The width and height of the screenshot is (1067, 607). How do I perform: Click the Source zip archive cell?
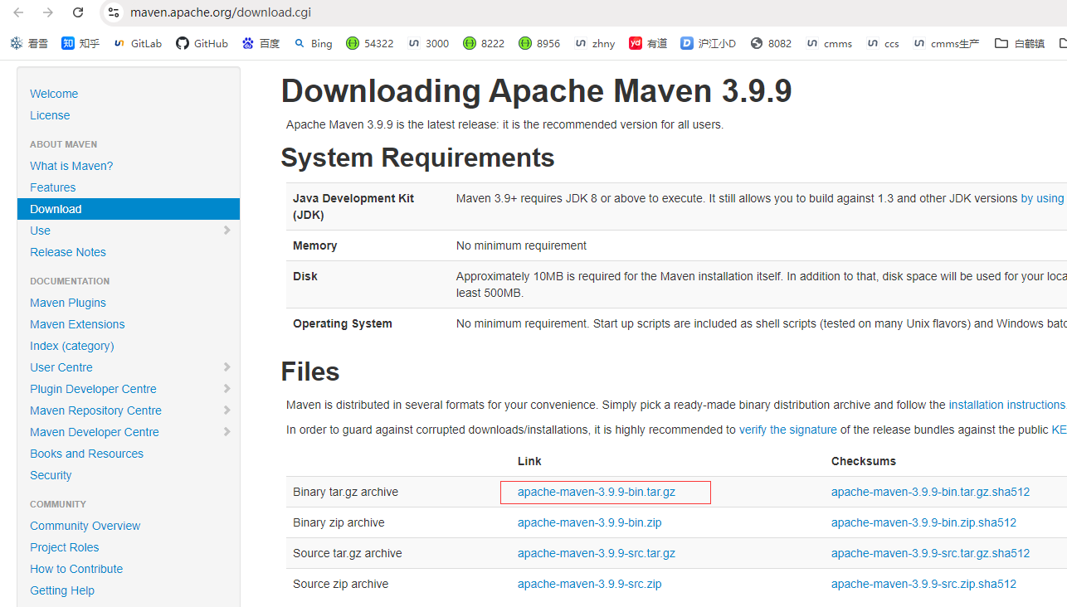coord(340,584)
